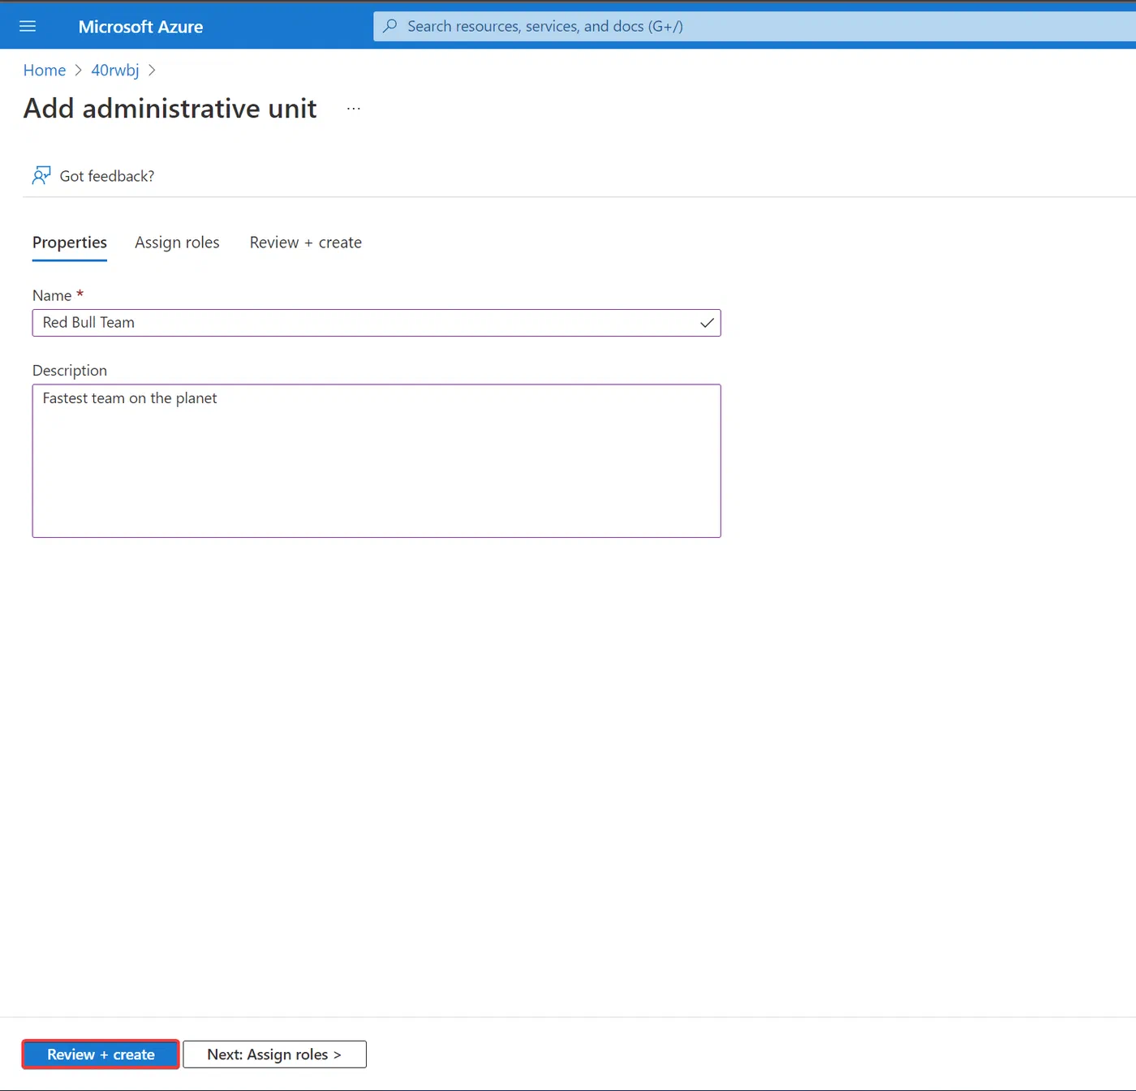The image size is (1136, 1091).
Task: Select the Properties tab
Action: point(70,243)
